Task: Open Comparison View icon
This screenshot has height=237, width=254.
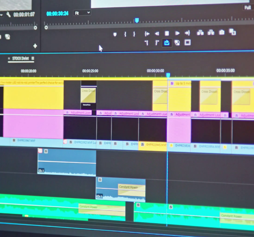Action: pos(232,32)
